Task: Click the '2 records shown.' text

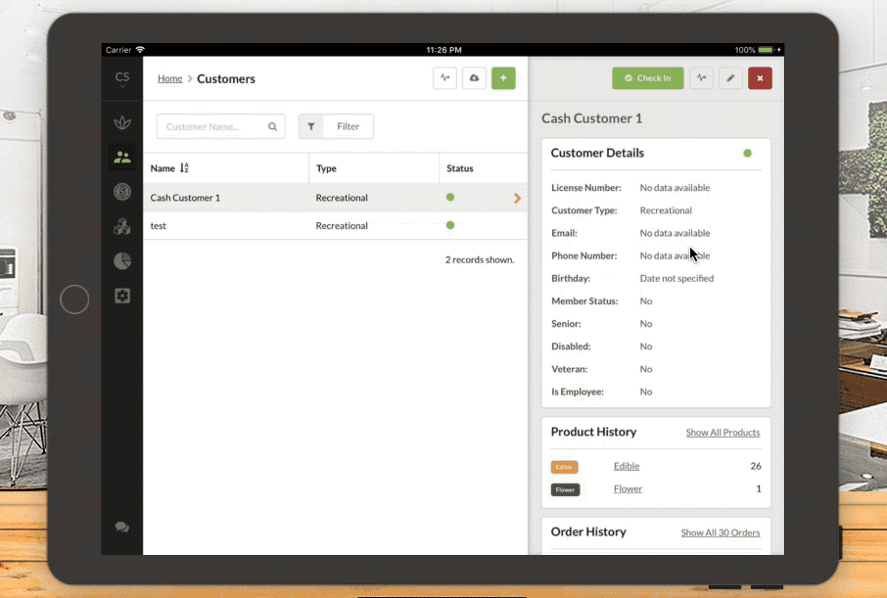Action: (x=480, y=259)
